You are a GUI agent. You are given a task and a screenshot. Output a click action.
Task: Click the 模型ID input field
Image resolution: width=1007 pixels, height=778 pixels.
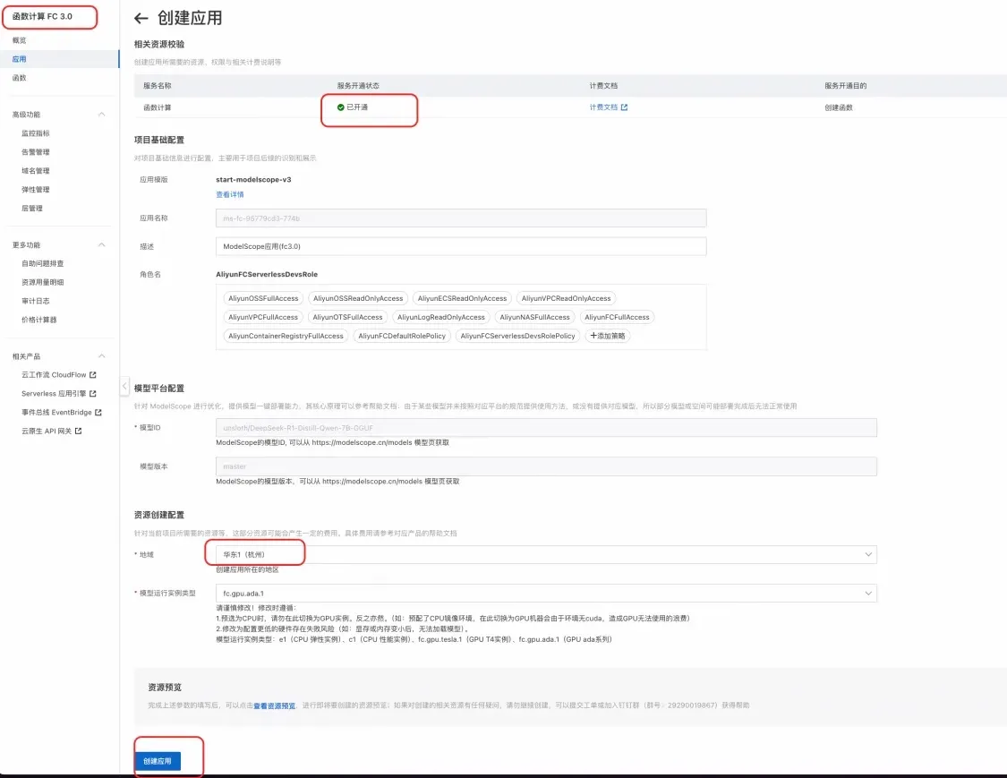(x=546, y=428)
